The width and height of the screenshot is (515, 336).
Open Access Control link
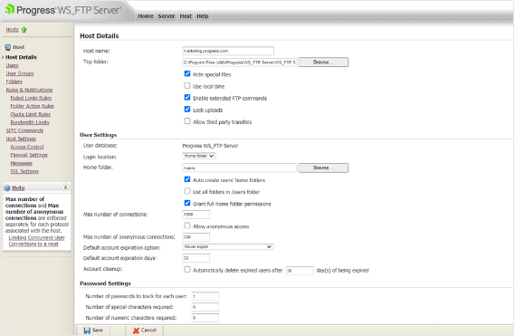[x=27, y=147]
